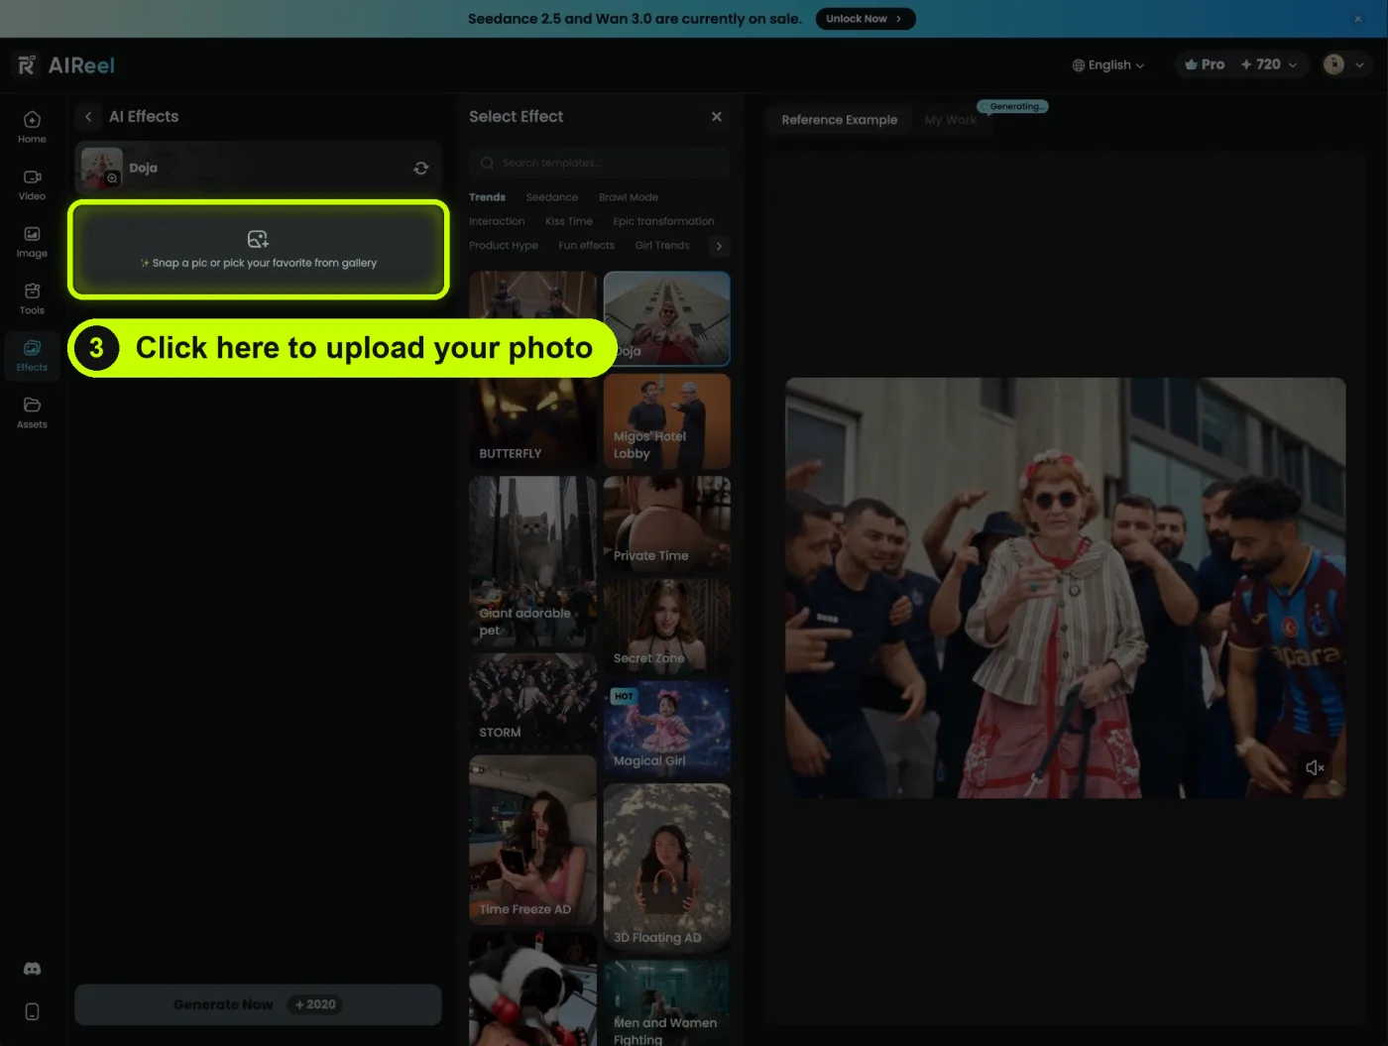Open the Discord community icon
Screen dimensions: 1388x1046
32,969
